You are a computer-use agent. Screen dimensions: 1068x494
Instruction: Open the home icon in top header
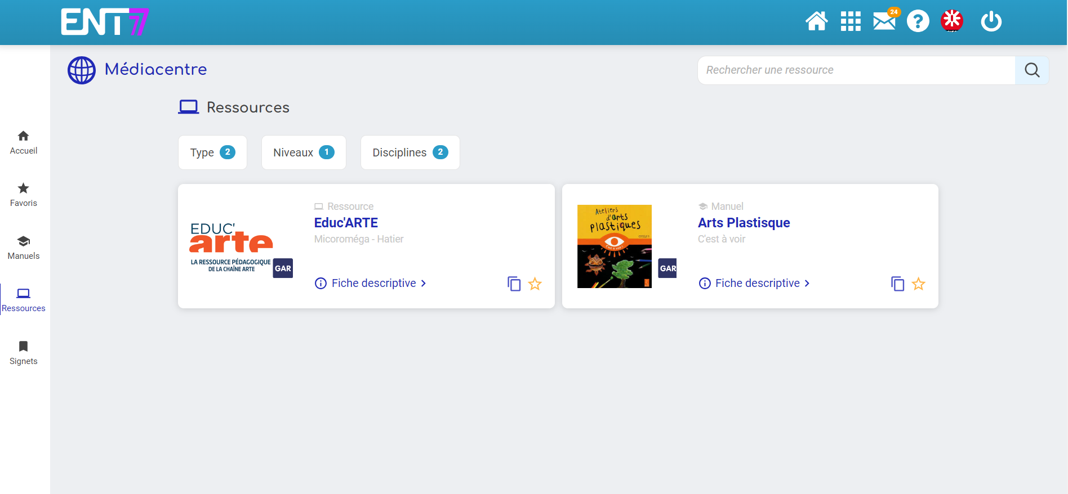(x=816, y=21)
